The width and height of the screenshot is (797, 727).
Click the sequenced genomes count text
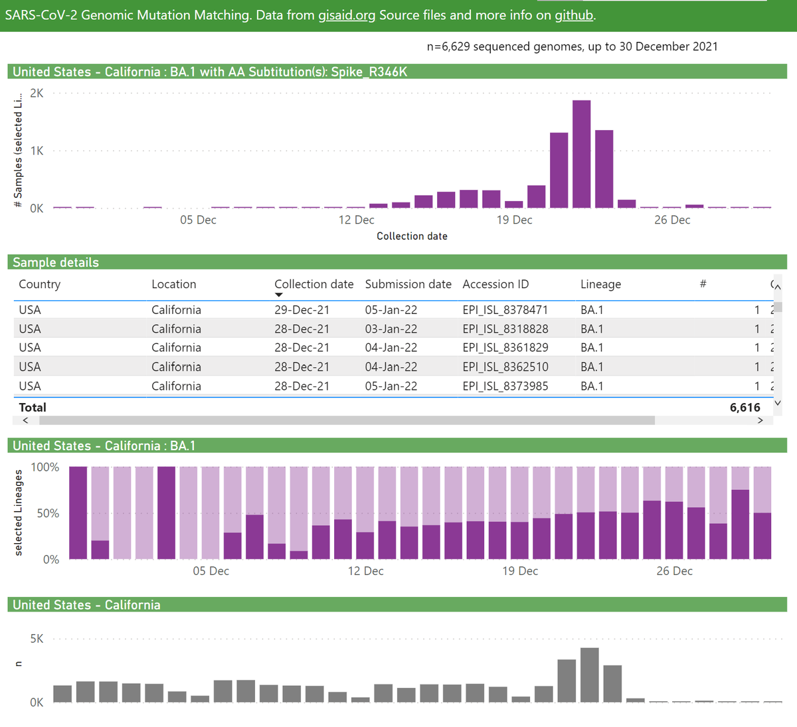pyautogui.click(x=572, y=46)
